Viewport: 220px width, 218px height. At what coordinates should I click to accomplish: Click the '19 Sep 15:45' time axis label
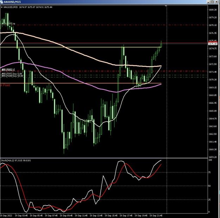[x=111, y=216]
